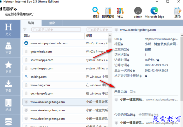Click the go.microsoft.com page icon
The height and width of the screenshot is (127, 183).
[26, 93]
